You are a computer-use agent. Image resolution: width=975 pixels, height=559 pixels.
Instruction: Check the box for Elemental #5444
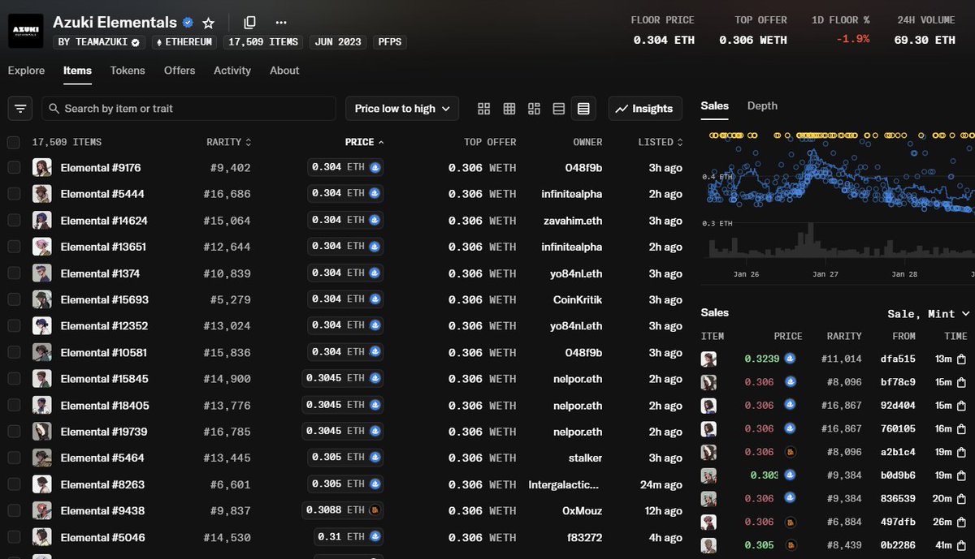coord(14,194)
